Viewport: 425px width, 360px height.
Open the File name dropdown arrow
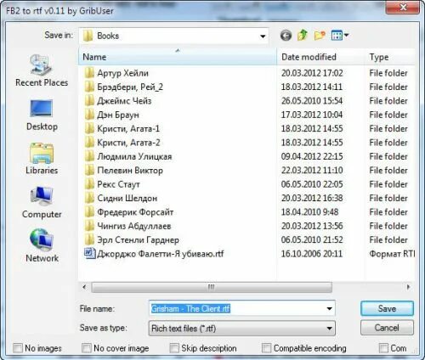coord(329,308)
